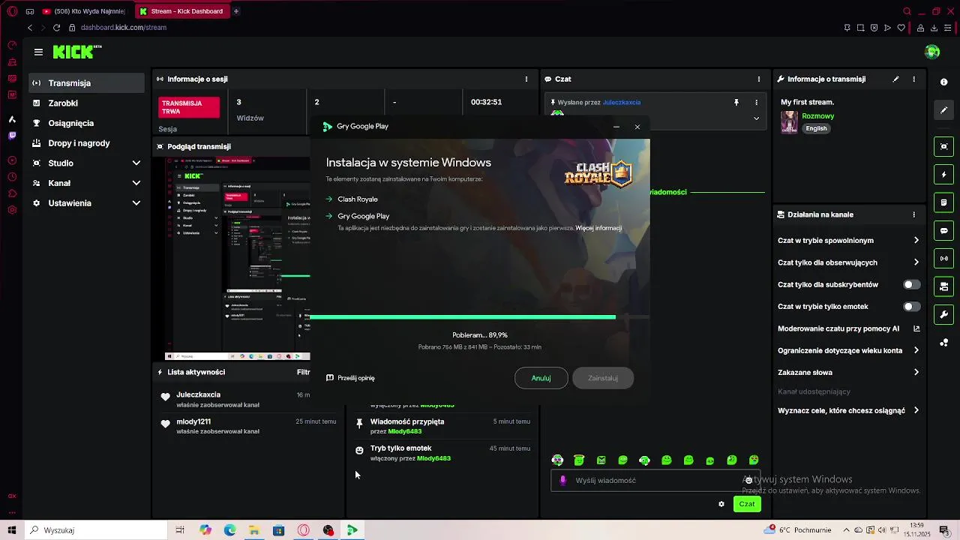Screen dimensions: 960x540
Task: Click Anuluj in Gry Google Play
Action: (541, 378)
